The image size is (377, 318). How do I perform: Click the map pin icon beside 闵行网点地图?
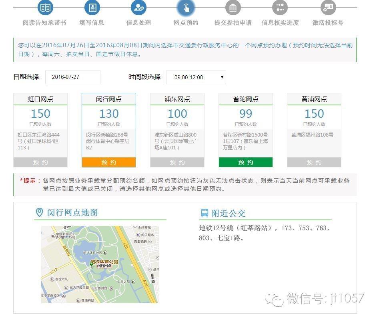[x=39, y=213]
